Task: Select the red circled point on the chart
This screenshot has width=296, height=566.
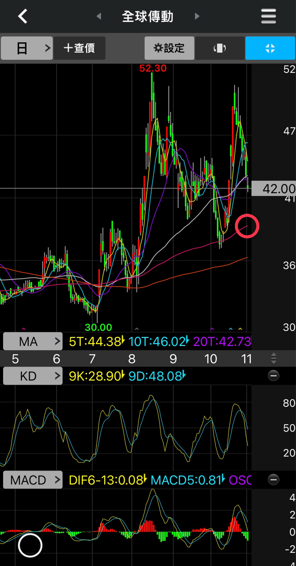Action: coord(247,226)
